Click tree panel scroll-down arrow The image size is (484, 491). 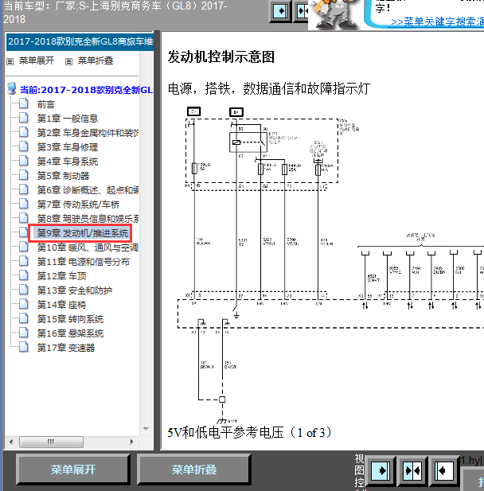coord(146,429)
